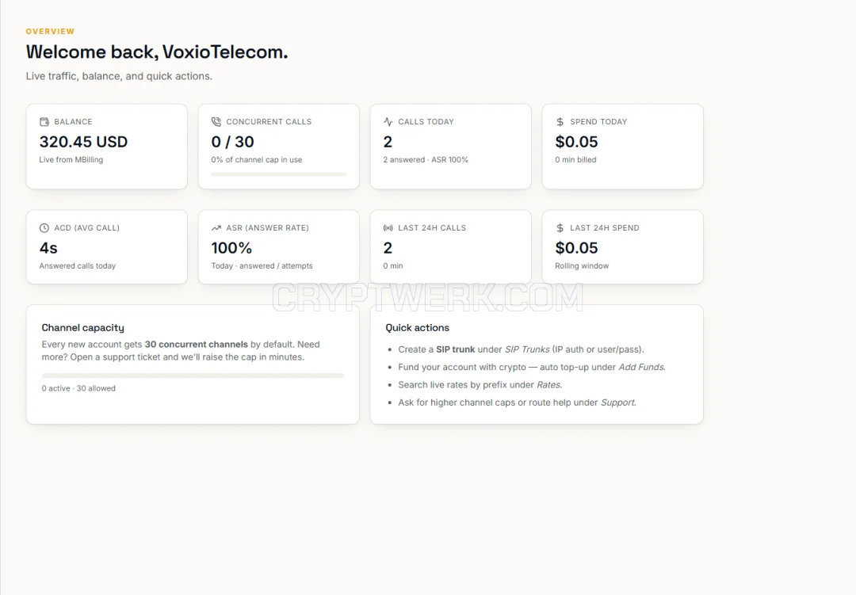Click the concurrent calls usage progress bar
This screenshot has height=595, width=856.
point(278,174)
